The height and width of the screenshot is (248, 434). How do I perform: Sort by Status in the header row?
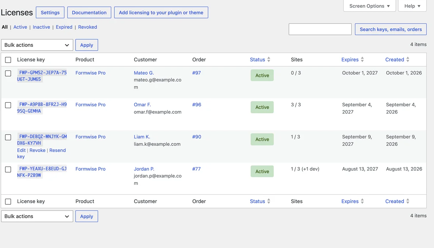point(257,60)
